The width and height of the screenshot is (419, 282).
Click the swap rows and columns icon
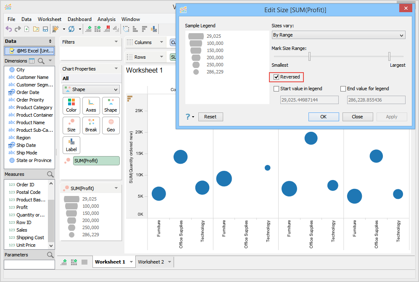click(x=126, y=29)
